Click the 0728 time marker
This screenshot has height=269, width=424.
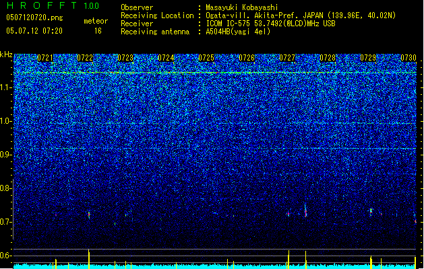coord(328,58)
